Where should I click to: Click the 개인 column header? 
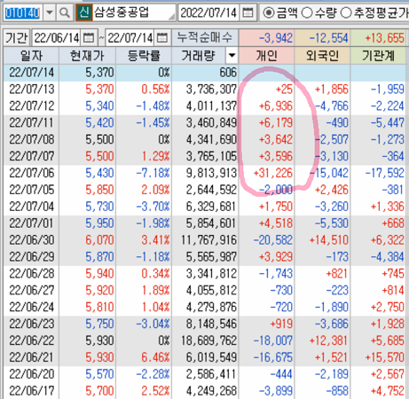[x=267, y=56]
